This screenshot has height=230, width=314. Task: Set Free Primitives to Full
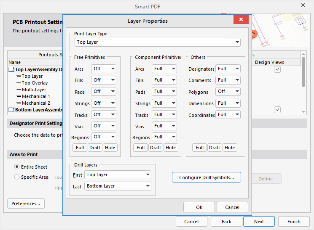79,148
